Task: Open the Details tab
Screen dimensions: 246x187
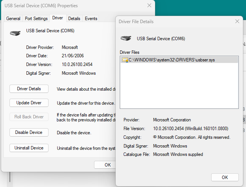Action: (x=74, y=19)
